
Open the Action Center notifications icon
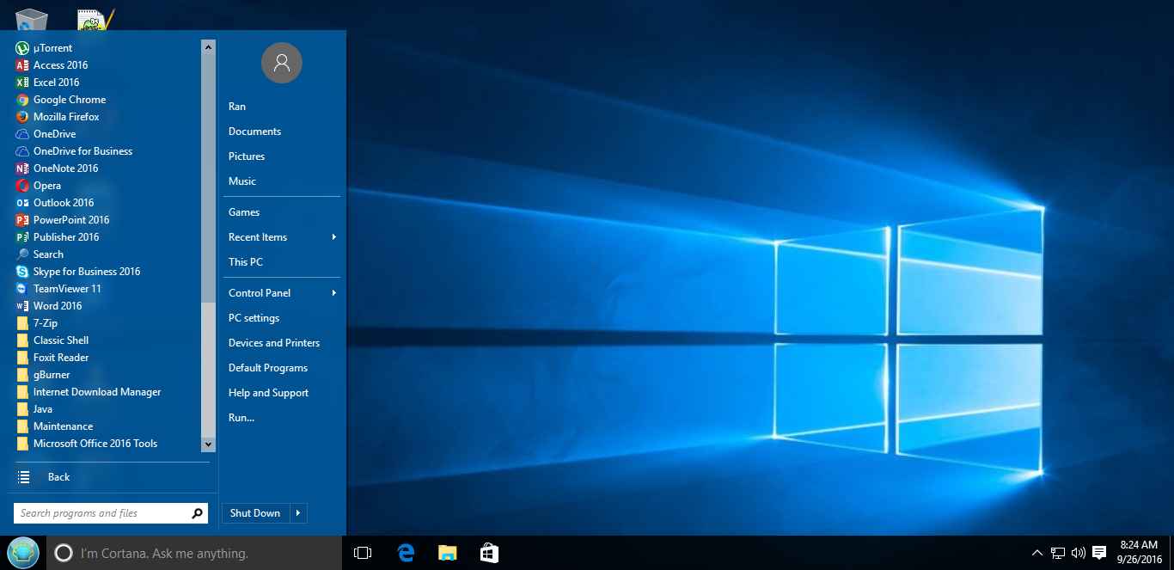coord(1098,553)
